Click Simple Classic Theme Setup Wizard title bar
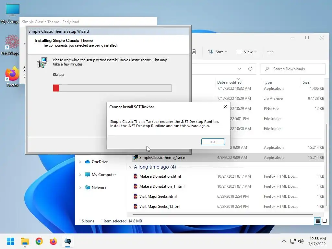The image size is (332, 249). (x=108, y=31)
